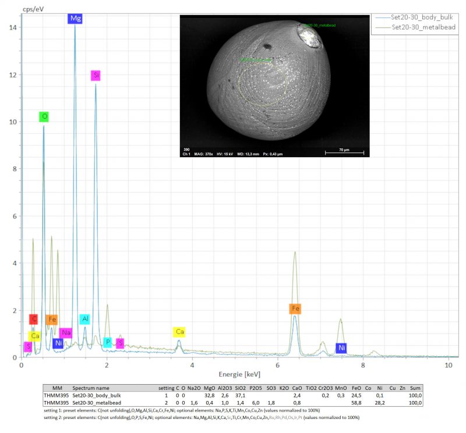
Task: Click the Mg element label at the tallest peak
Action: [x=75, y=19]
